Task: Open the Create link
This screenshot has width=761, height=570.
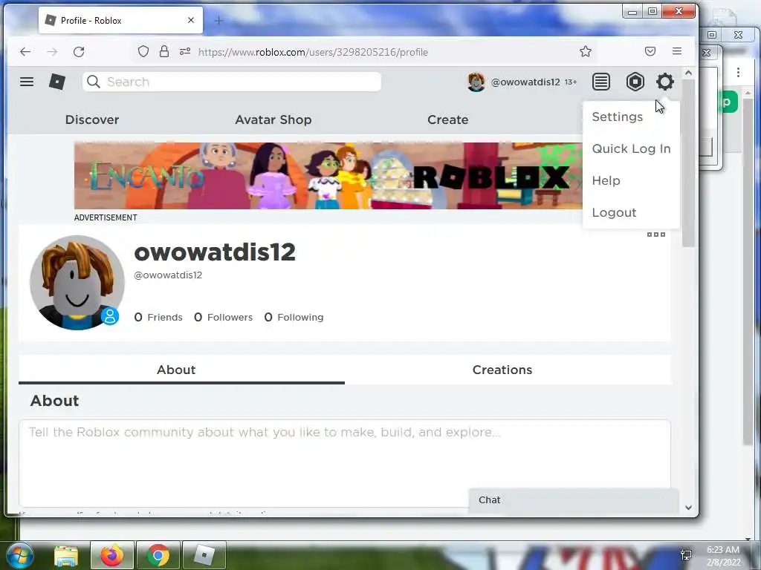Action: click(448, 119)
